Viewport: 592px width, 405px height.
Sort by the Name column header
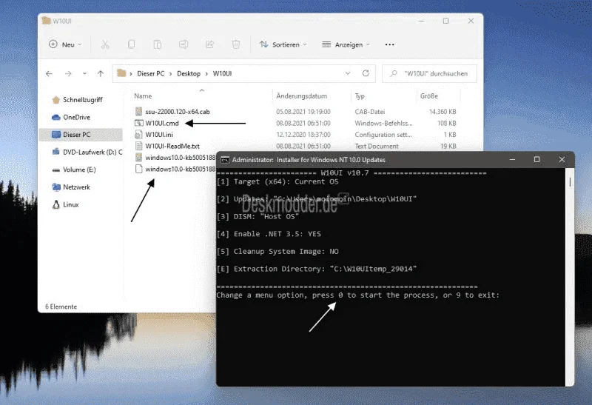pyautogui.click(x=143, y=96)
